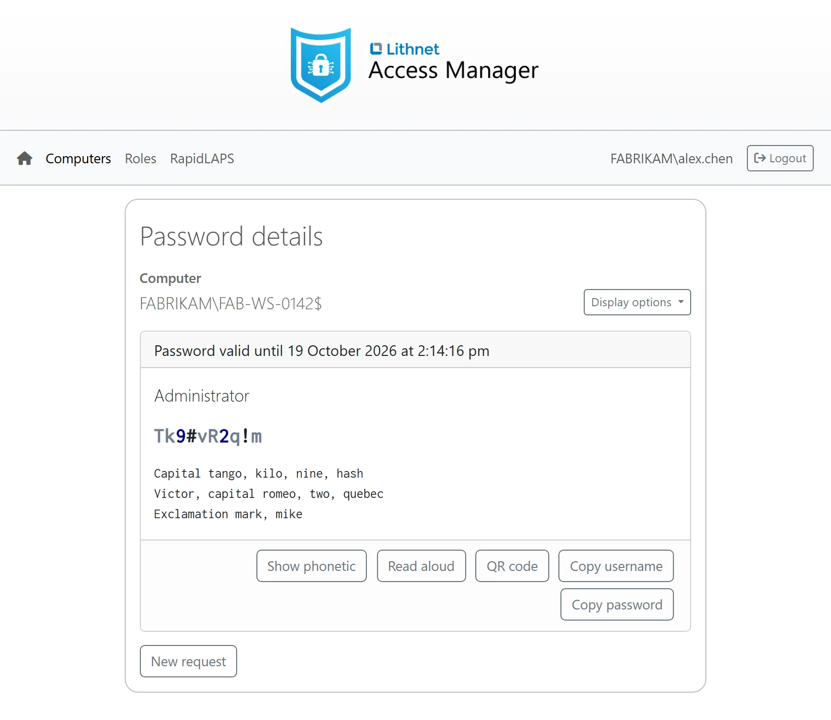The image size is (831, 720).
Task: Click the Show phonetic button
Action: (x=311, y=566)
